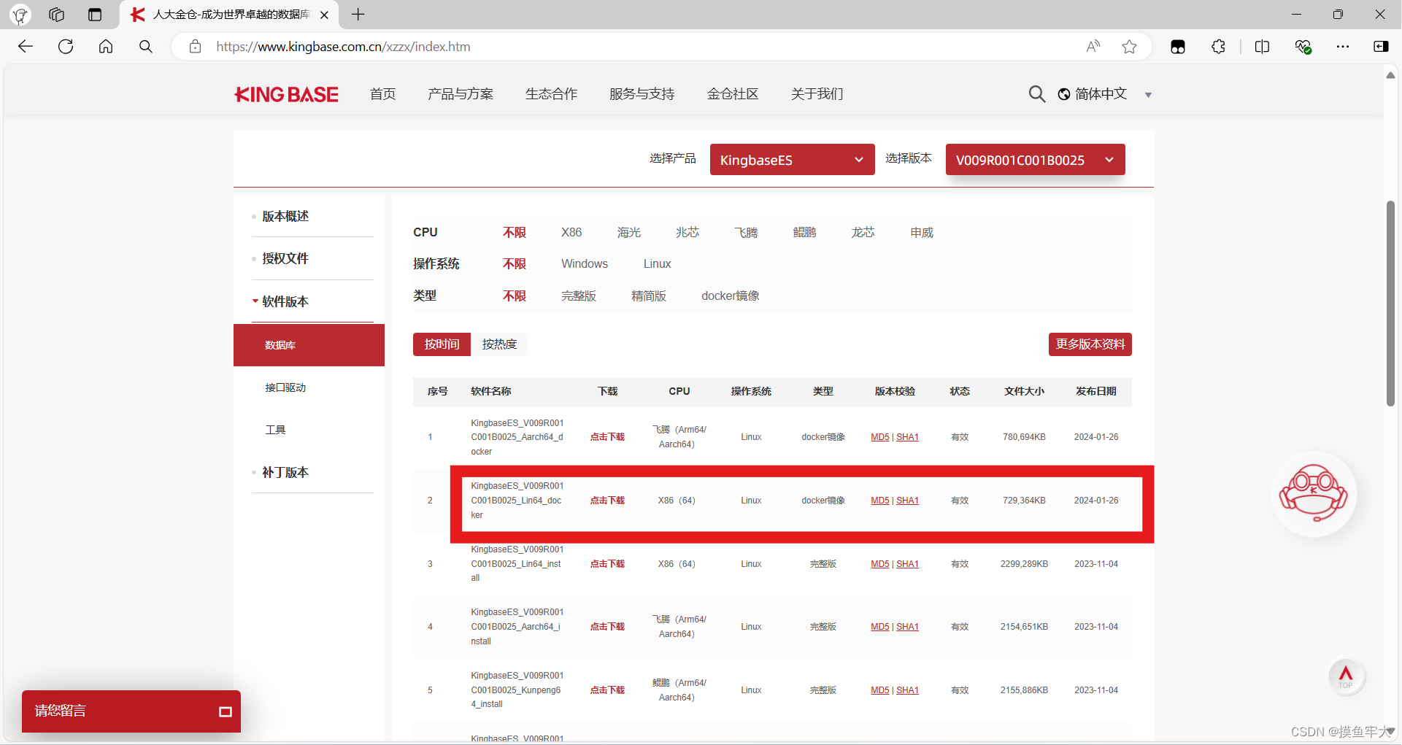This screenshot has width=1402, height=745.
Task: Open the robot mascot chat assistant
Action: tap(1314, 494)
